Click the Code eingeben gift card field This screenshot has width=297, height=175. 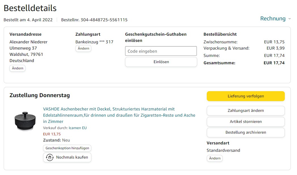(161, 51)
